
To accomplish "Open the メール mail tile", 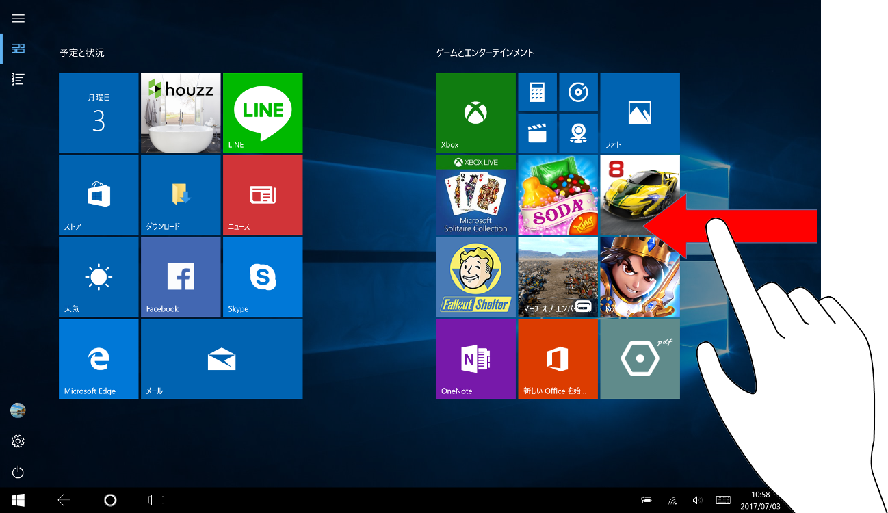I will [x=222, y=359].
